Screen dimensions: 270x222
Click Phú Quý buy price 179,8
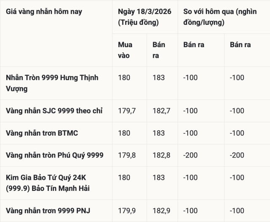(x=127, y=155)
